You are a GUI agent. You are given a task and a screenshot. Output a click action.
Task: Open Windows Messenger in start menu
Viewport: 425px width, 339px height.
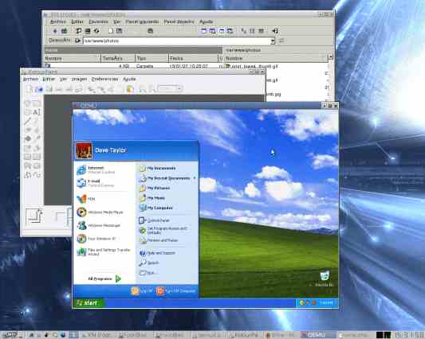(x=98, y=225)
